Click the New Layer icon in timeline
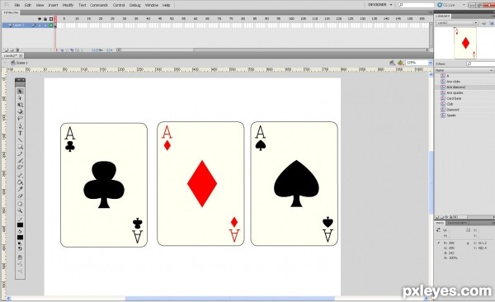 [x=6, y=50]
